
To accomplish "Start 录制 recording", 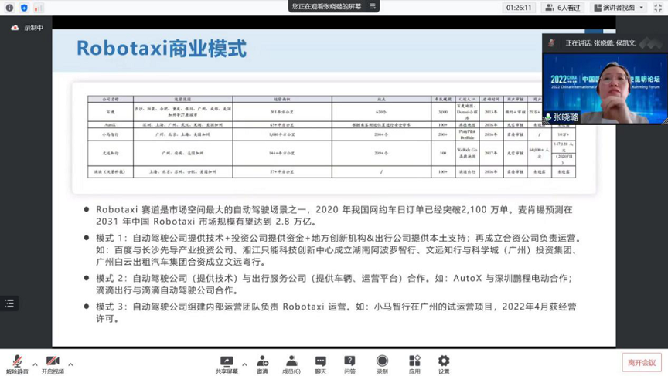I will tap(382, 364).
